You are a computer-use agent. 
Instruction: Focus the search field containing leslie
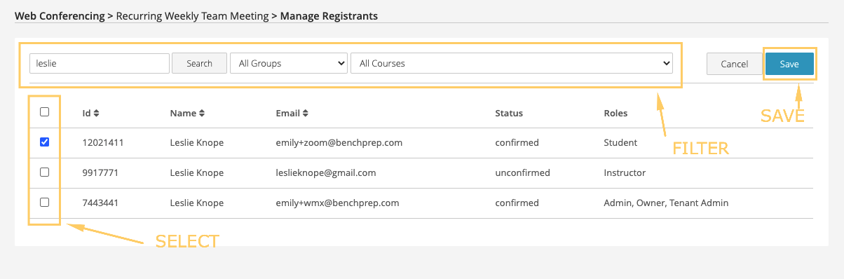pyautogui.click(x=100, y=63)
